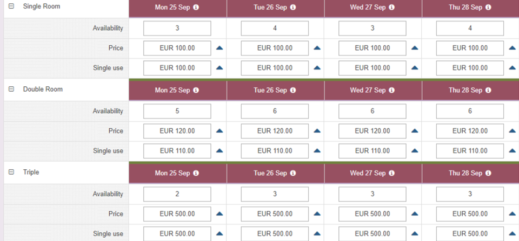This screenshot has width=519, height=241.
Task: Click the Double Room row label
Action: tap(43, 89)
